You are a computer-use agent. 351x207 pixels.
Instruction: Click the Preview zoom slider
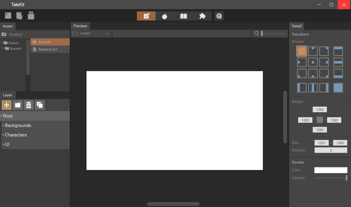(273, 33)
